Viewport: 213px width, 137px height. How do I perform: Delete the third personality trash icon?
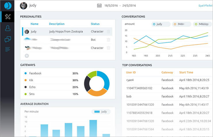109,48
